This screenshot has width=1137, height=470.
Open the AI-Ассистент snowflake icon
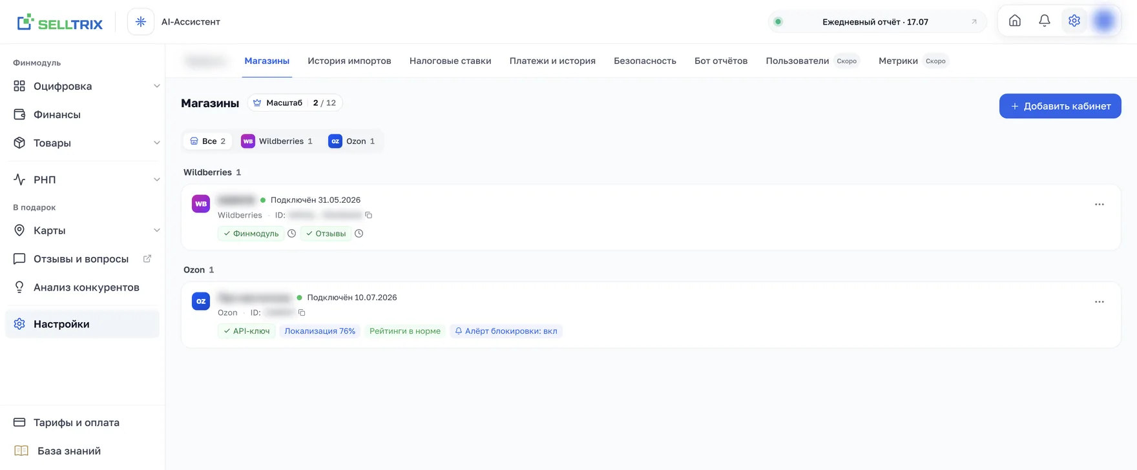click(x=141, y=22)
